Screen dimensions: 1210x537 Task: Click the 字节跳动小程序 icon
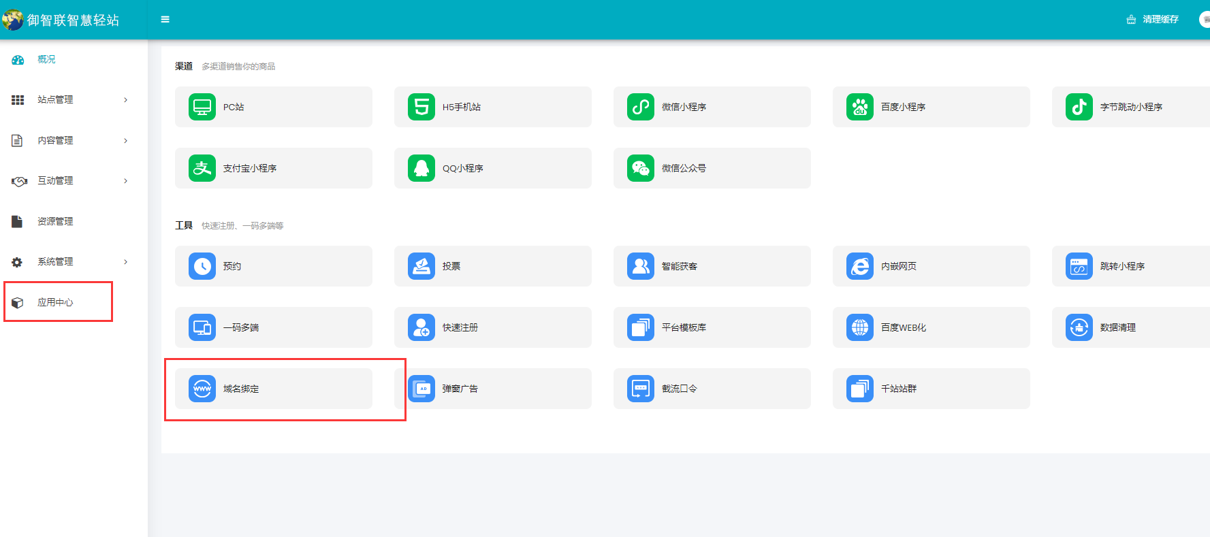1079,107
